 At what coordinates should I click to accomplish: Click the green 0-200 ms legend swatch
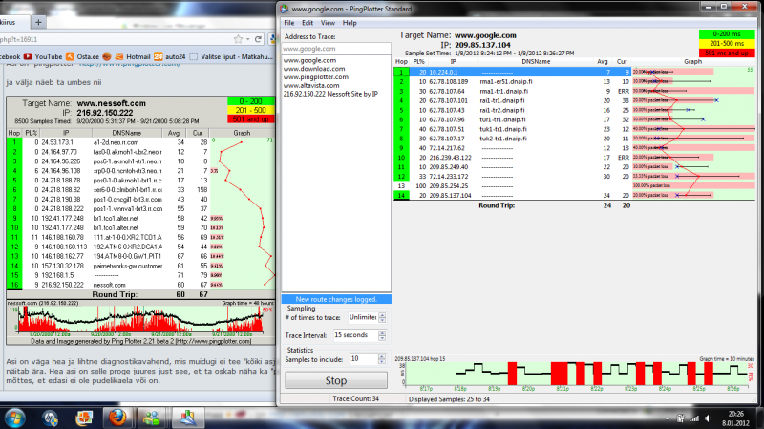[727, 35]
